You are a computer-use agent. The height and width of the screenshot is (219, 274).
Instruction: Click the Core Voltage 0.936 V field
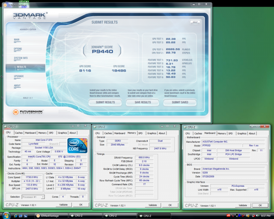(x=59, y=151)
